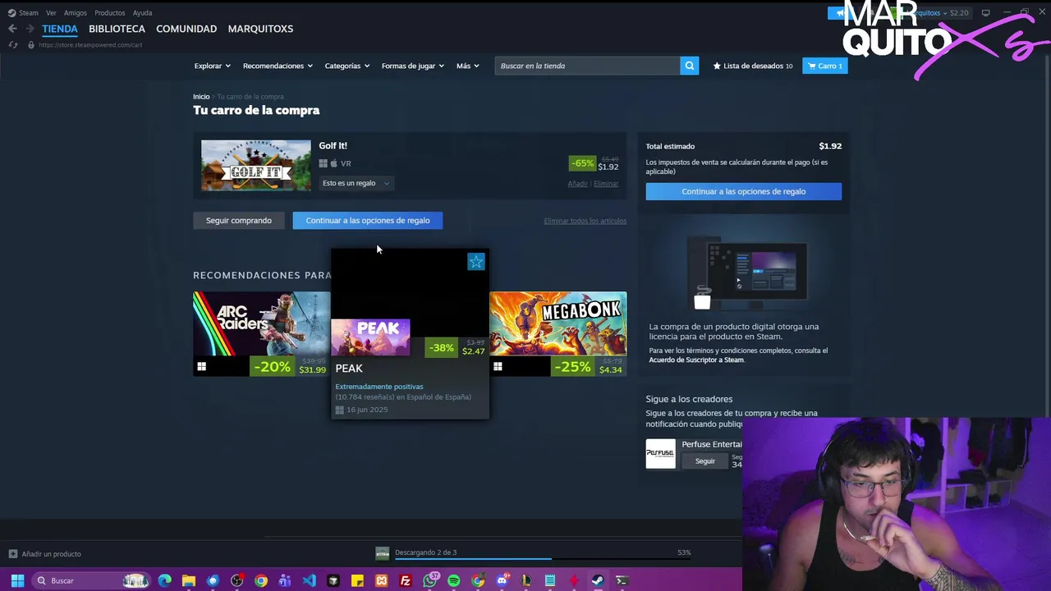The width and height of the screenshot is (1051, 591).
Task: Open Lista de deseados wishlist
Action: (x=753, y=66)
